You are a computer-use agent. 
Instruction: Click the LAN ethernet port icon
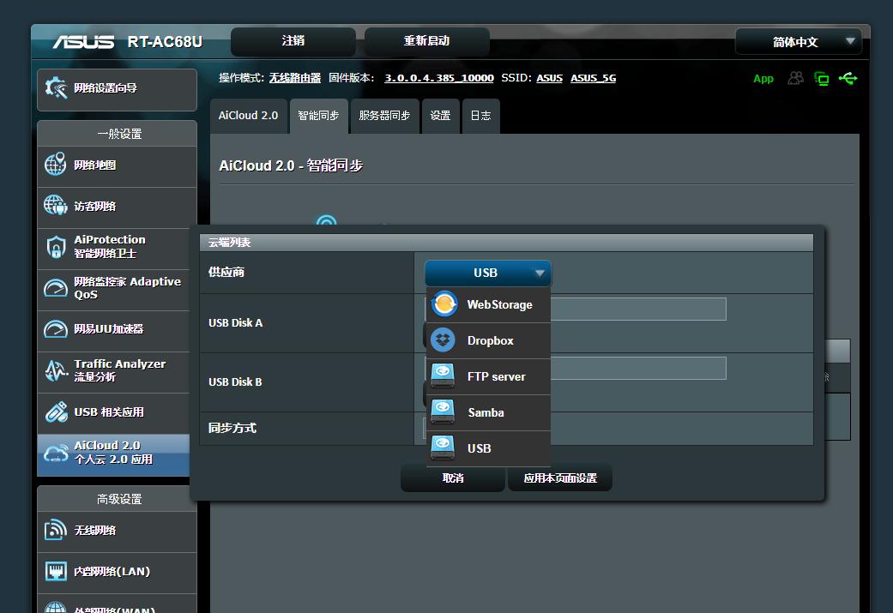(x=55, y=571)
